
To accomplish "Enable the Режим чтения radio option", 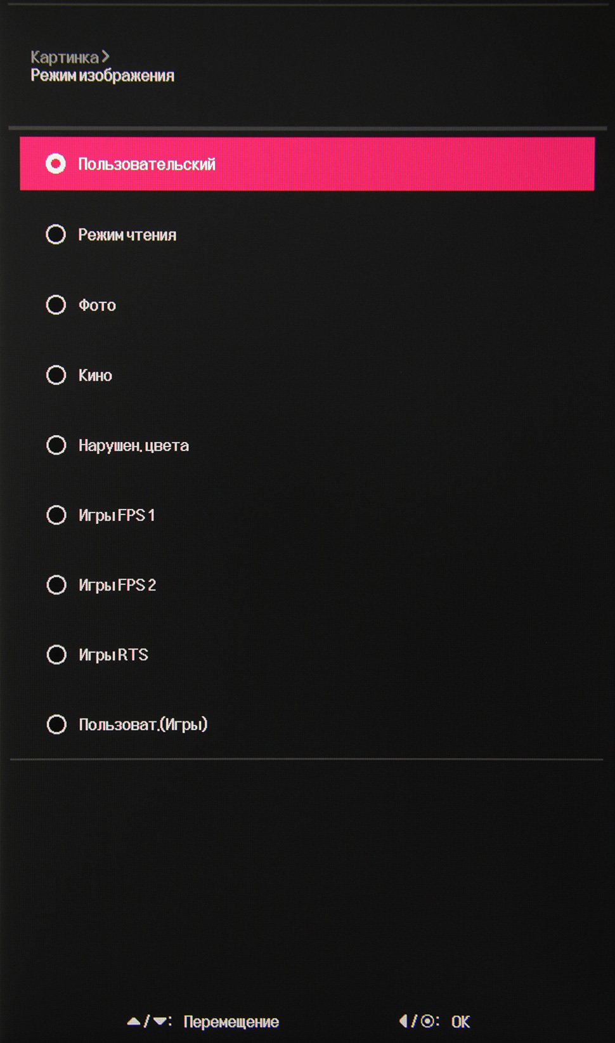I will tap(56, 235).
